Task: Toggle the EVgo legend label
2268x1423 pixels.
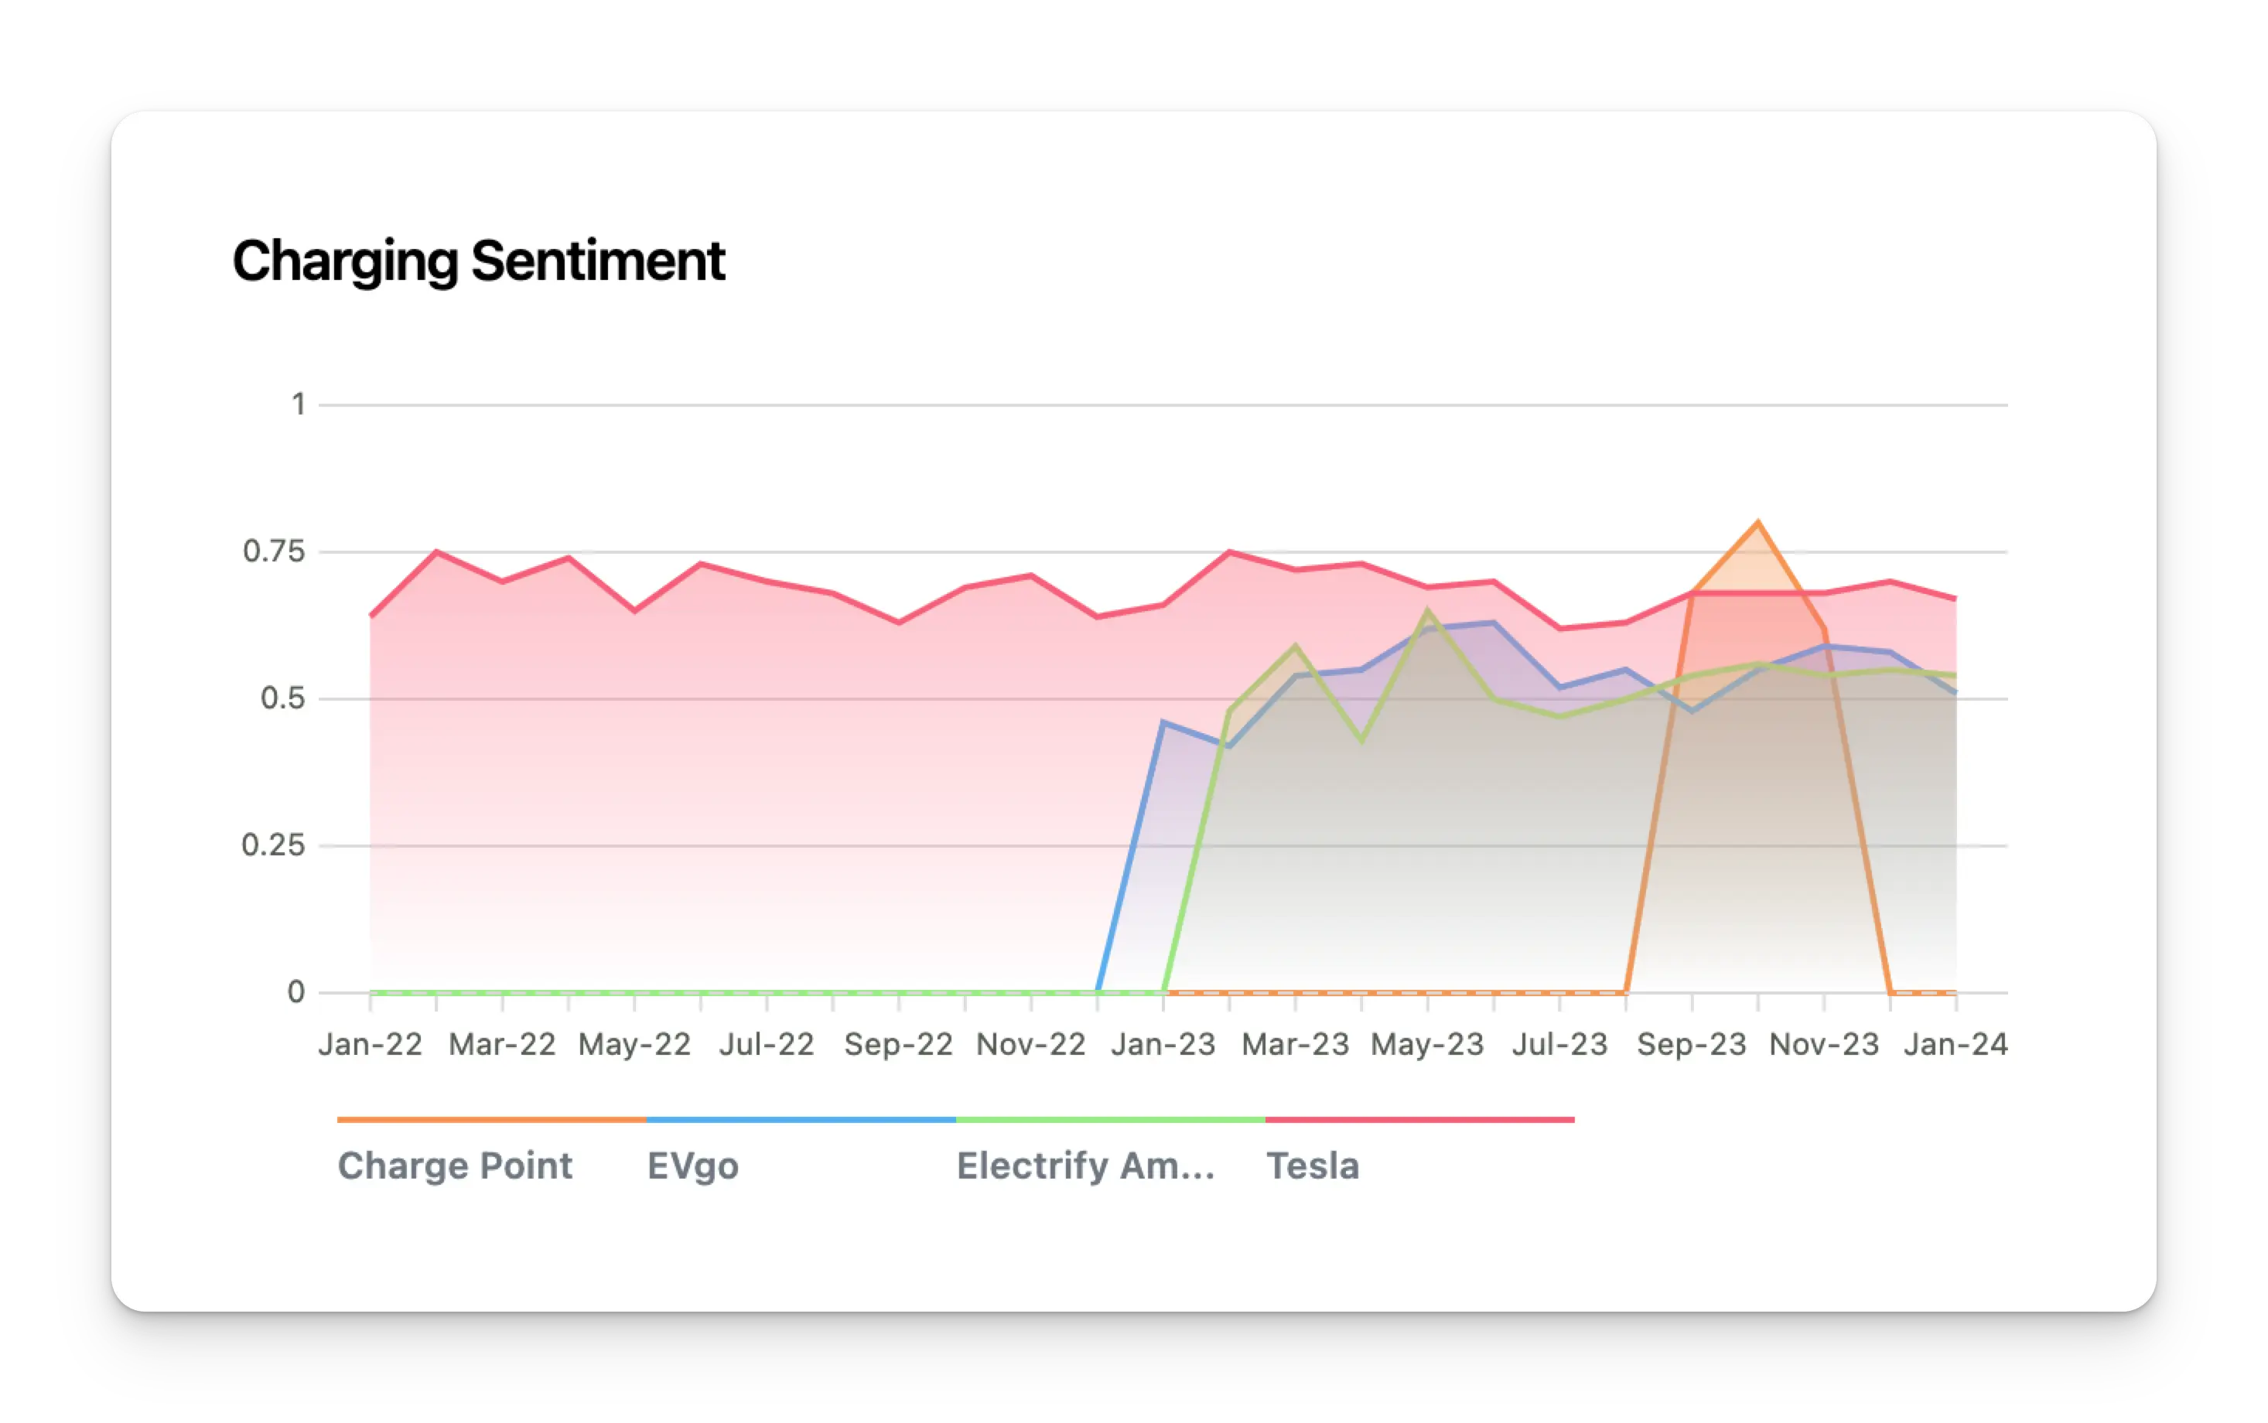Action: (x=692, y=1165)
